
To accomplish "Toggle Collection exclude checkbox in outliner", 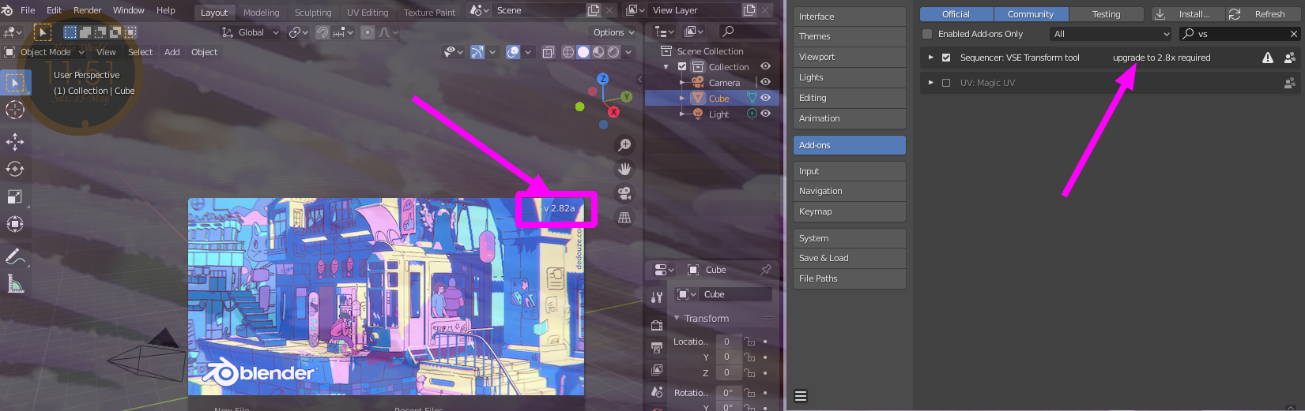I will coord(682,67).
